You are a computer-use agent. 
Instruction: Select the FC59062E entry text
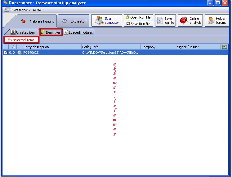click(31, 53)
